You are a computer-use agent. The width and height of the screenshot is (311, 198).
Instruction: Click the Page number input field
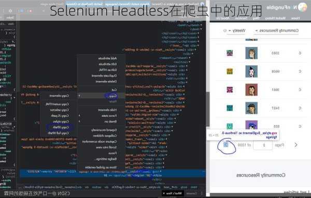click(x=263, y=145)
